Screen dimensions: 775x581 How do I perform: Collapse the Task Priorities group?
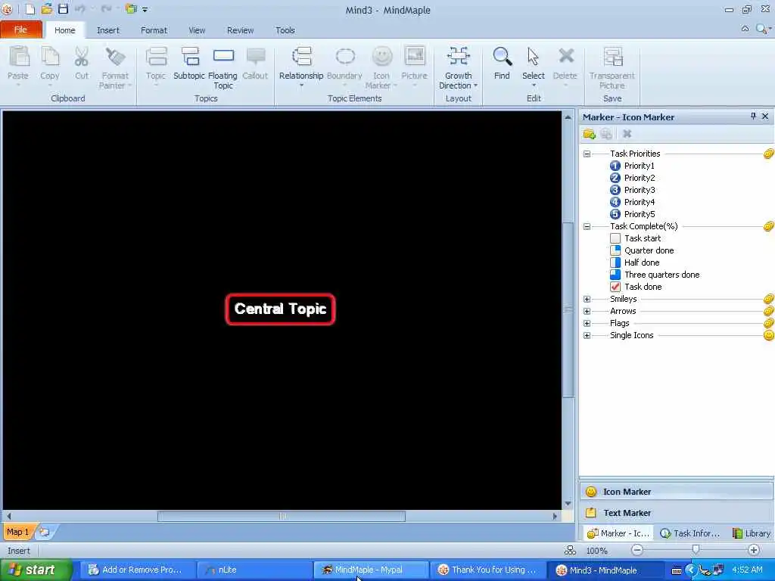click(587, 154)
